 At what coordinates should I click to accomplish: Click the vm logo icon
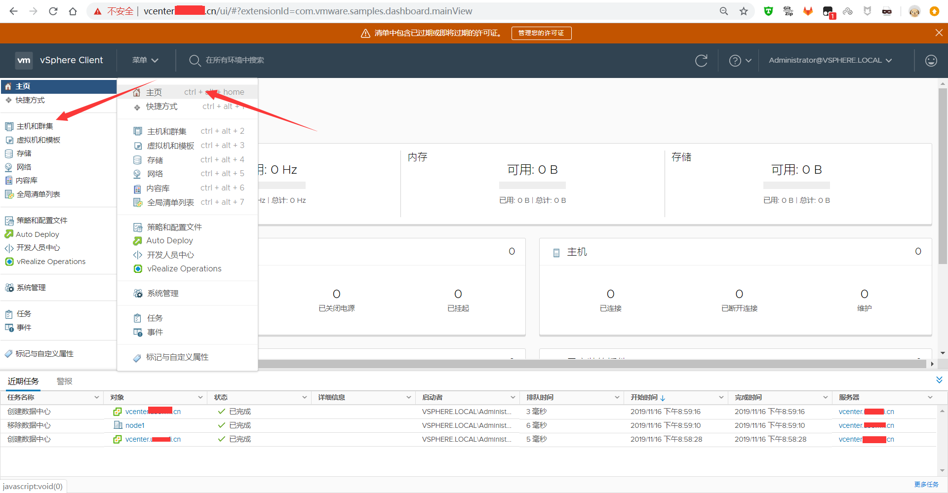[24, 60]
